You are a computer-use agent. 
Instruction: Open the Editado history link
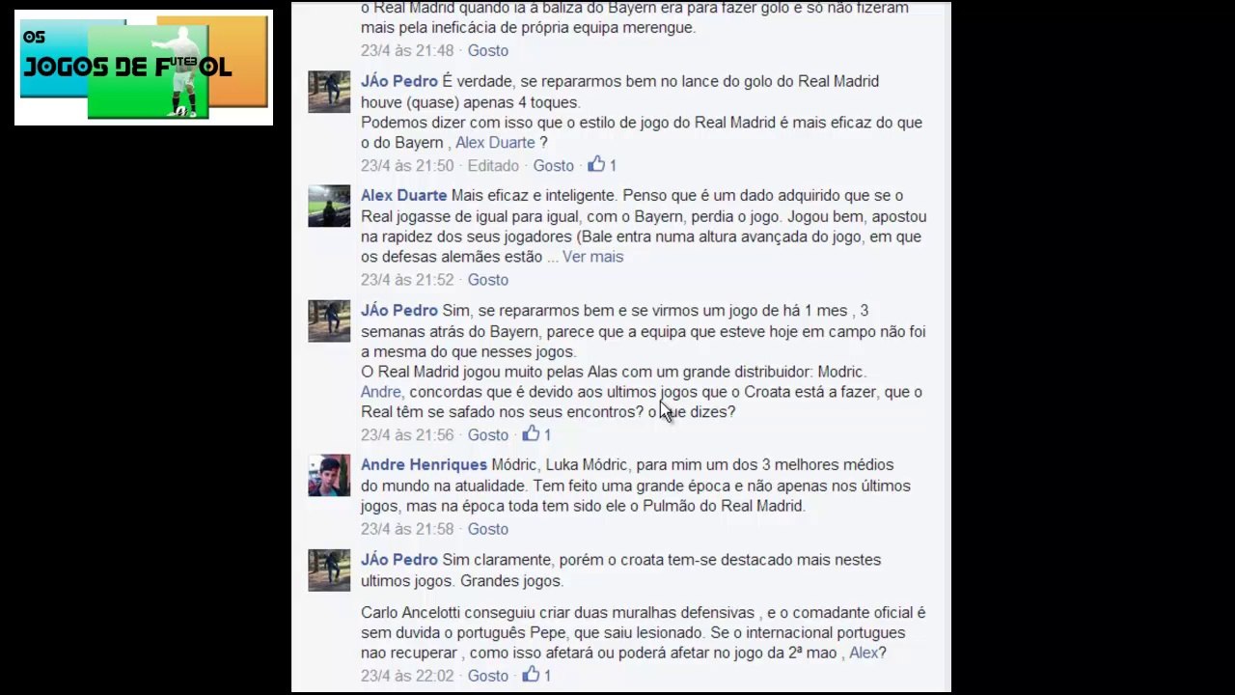[x=493, y=166]
